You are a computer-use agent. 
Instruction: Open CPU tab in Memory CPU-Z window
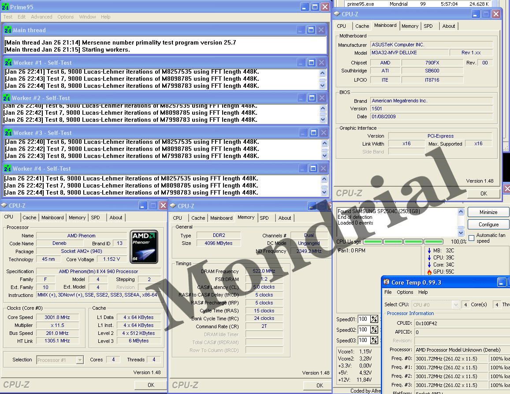(x=177, y=218)
